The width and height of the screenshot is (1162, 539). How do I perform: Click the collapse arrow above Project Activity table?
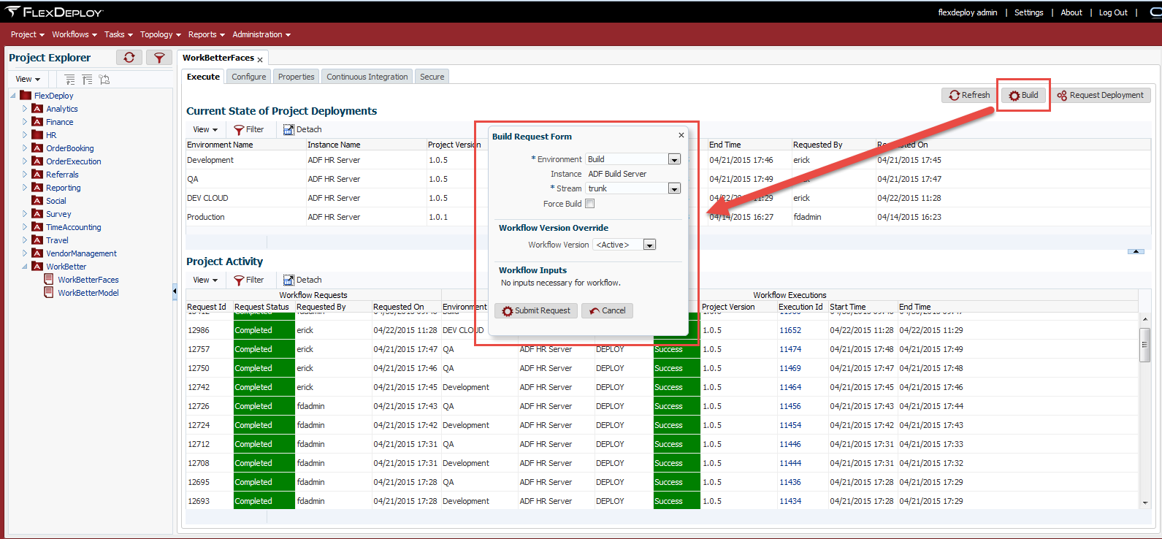[1136, 251]
